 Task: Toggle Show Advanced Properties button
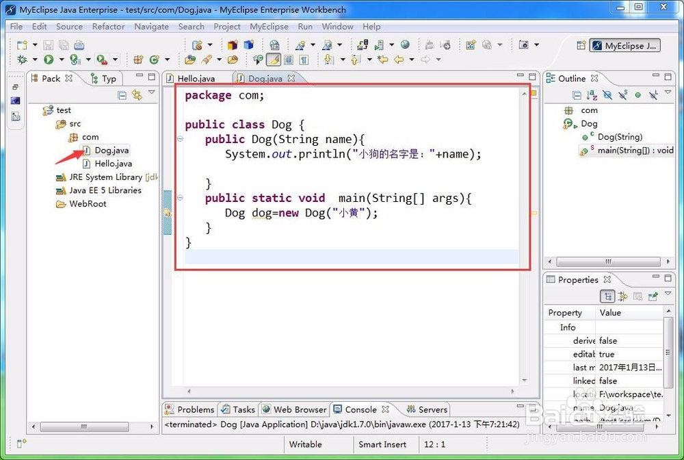click(622, 297)
